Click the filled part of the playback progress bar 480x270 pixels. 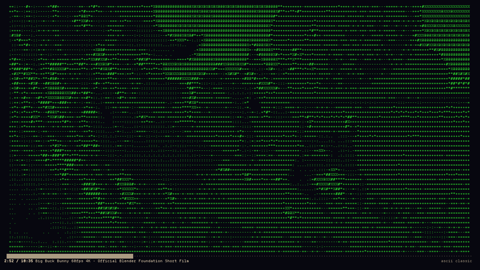[x=70, y=256]
